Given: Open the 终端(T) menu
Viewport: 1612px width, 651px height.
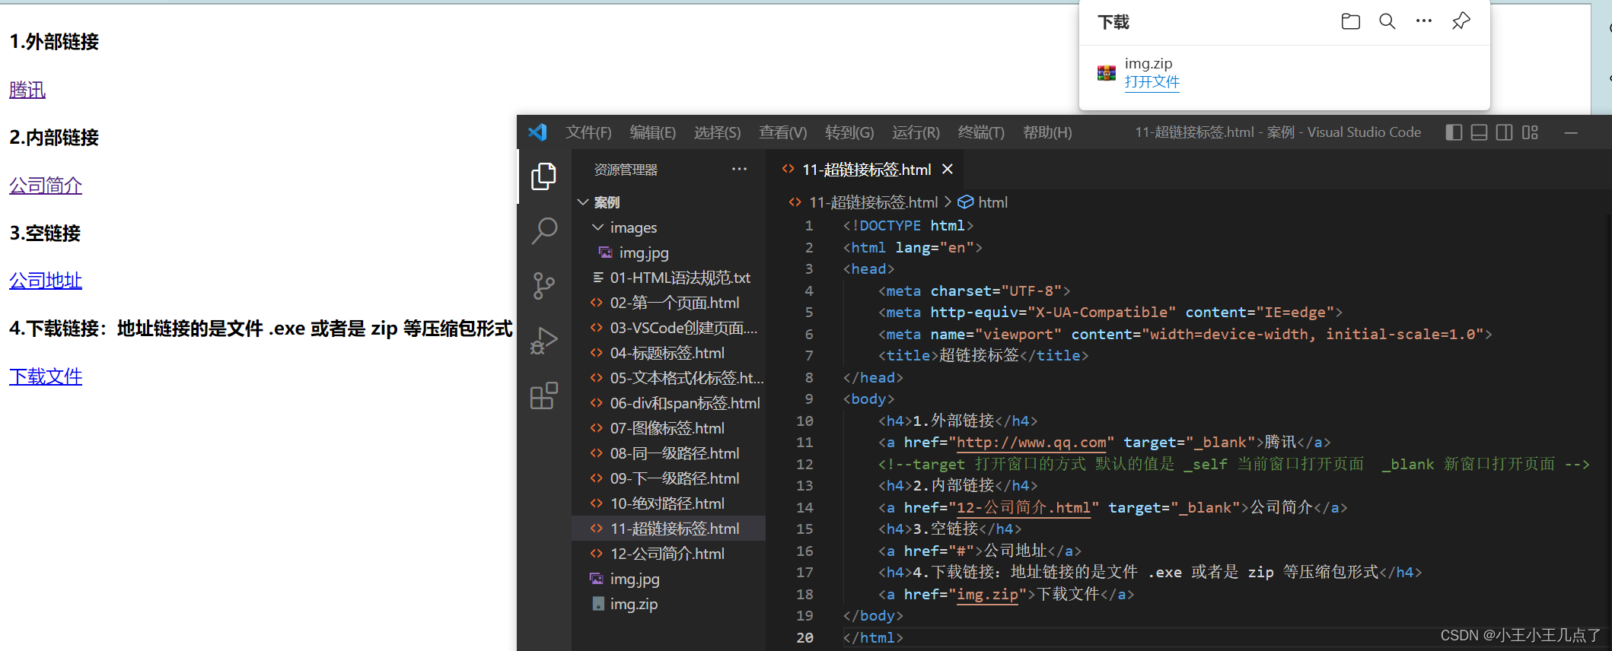Looking at the screenshot, I should [x=981, y=132].
